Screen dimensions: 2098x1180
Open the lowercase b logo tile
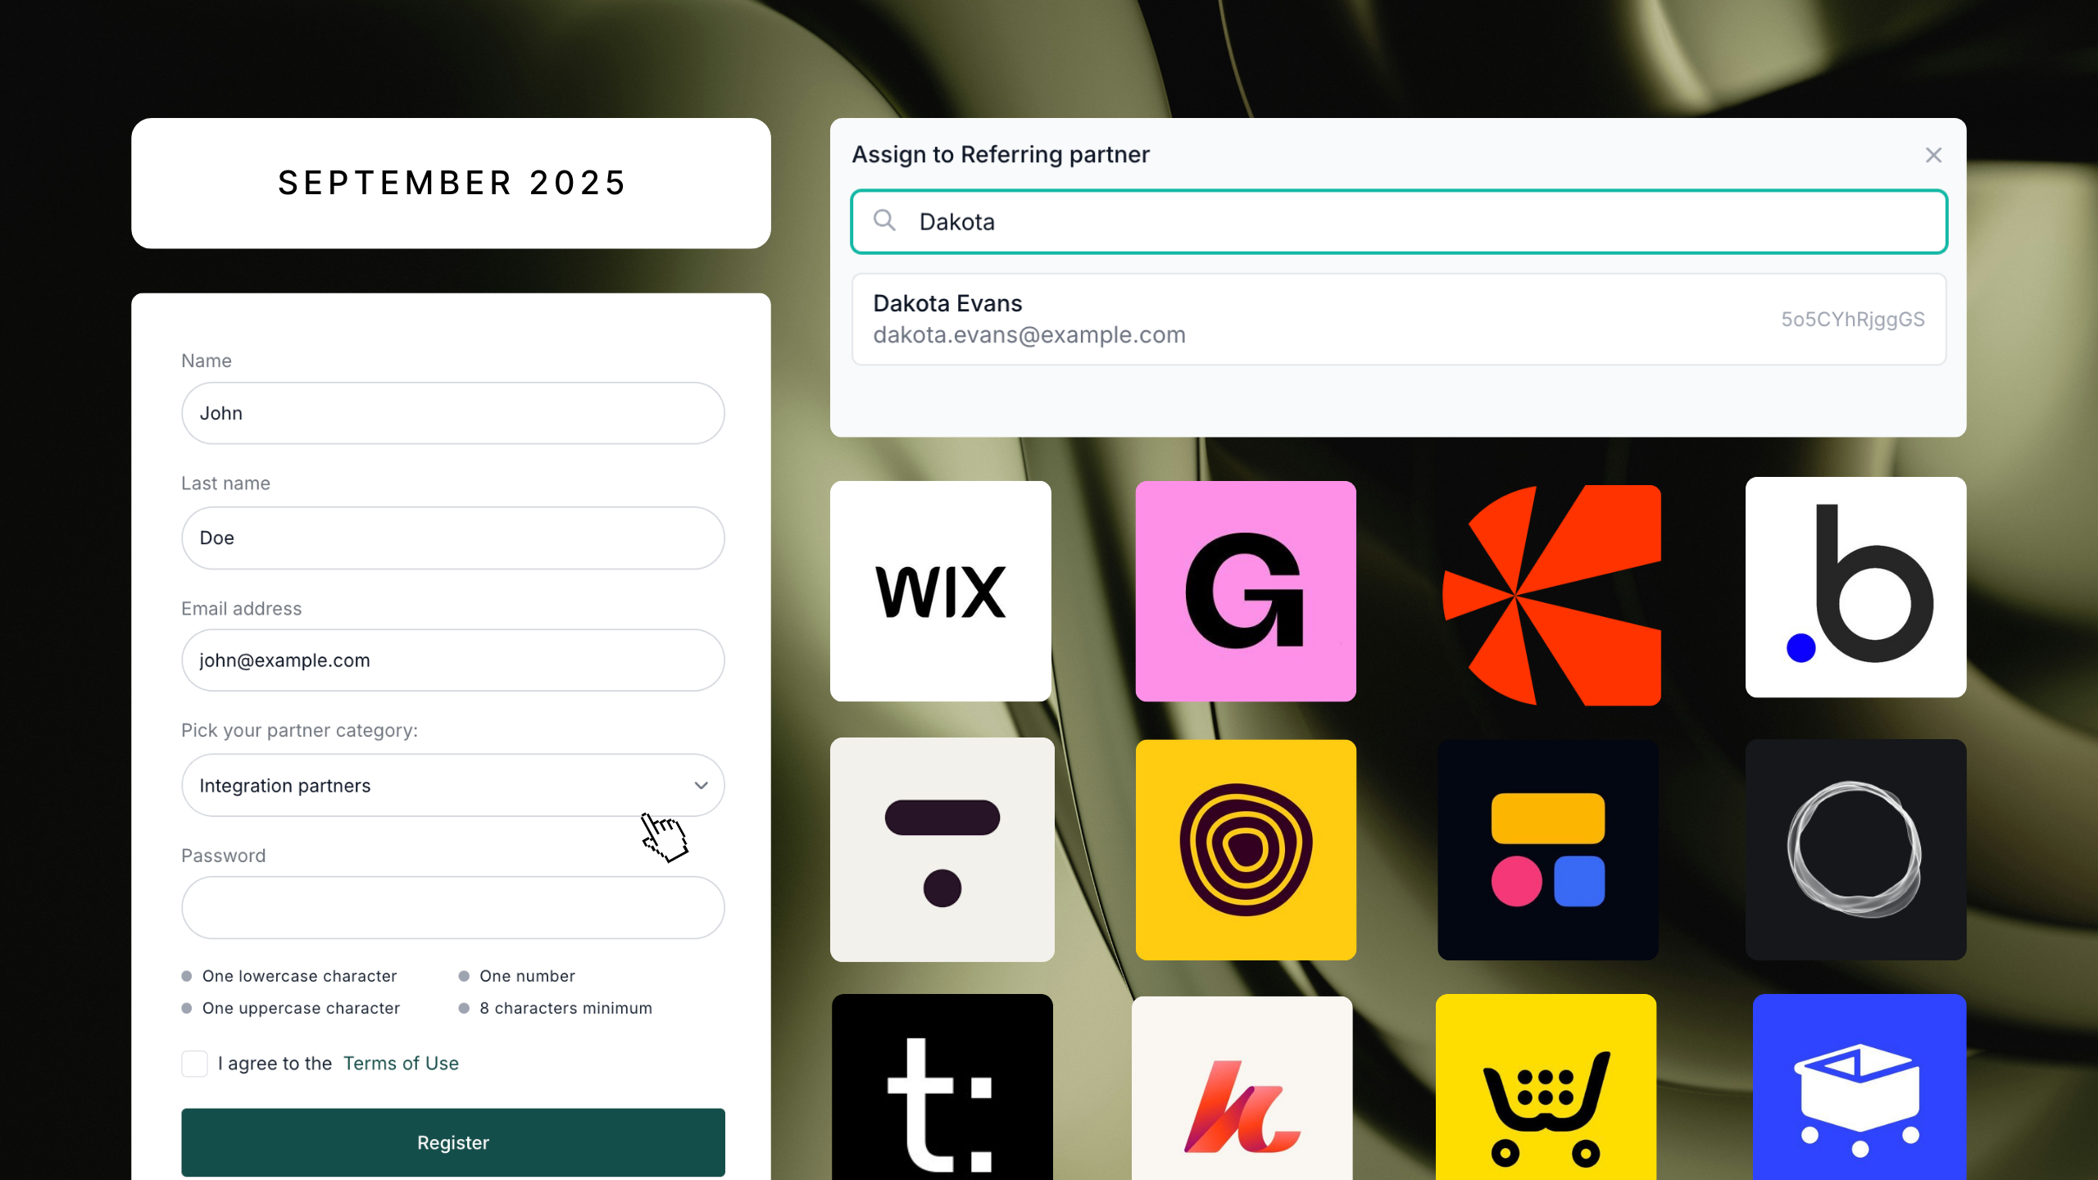1855,587
